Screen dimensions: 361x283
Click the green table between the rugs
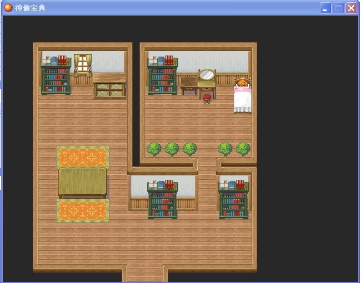tap(82, 183)
